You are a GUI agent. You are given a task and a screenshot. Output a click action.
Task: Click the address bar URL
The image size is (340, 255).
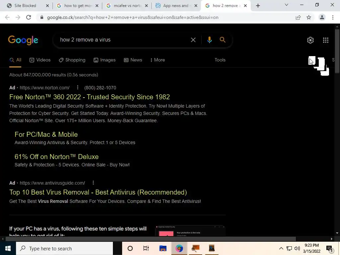tap(132, 17)
